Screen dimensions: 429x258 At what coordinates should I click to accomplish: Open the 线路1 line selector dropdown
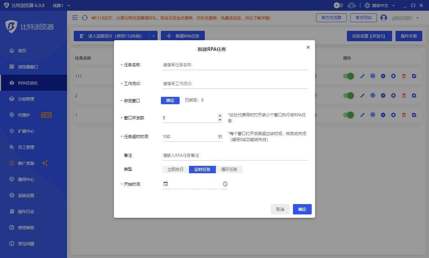(x=60, y=5)
